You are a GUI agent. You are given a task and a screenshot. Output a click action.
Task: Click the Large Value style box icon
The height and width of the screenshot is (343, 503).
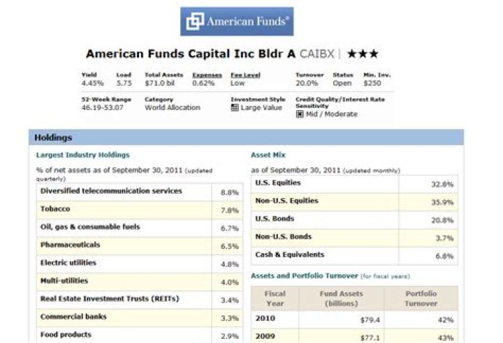tap(235, 108)
